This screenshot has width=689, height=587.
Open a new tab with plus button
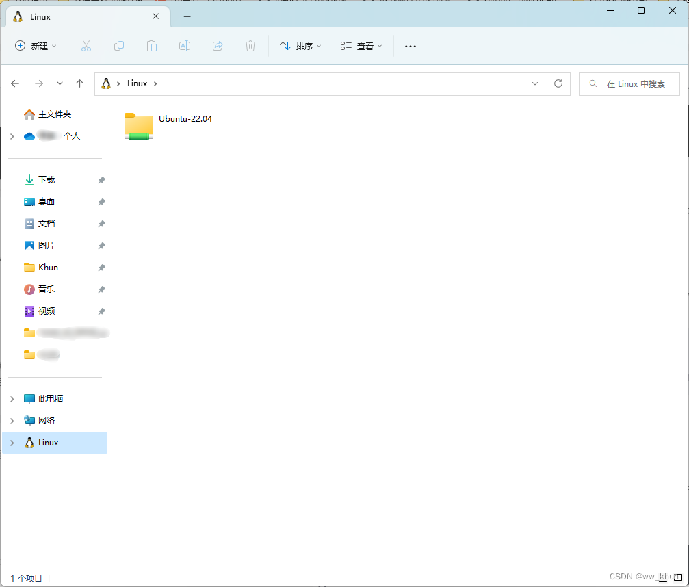point(187,16)
